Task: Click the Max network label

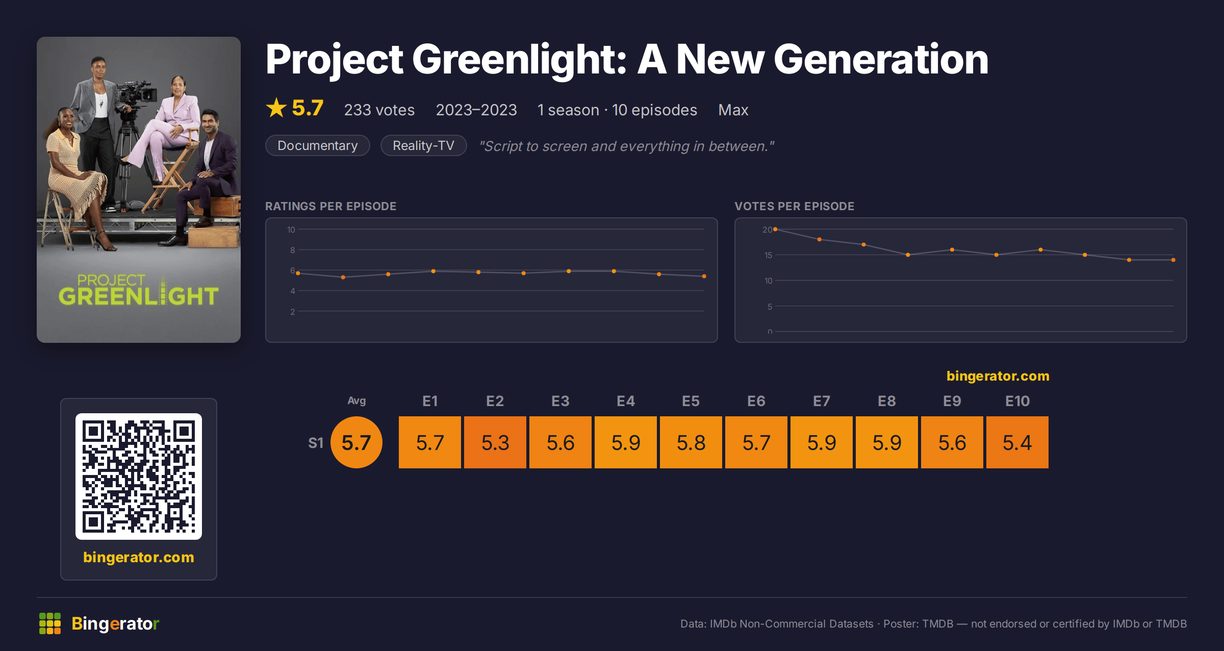Action: [733, 110]
